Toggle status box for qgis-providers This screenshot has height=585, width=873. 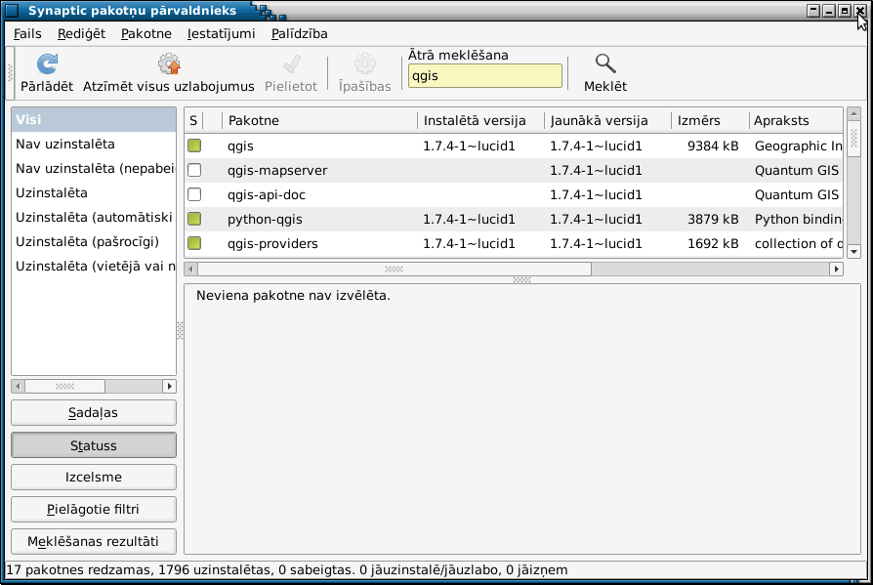pos(194,243)
